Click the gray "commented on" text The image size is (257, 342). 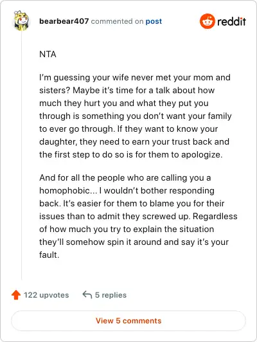[x=117, y=21]
